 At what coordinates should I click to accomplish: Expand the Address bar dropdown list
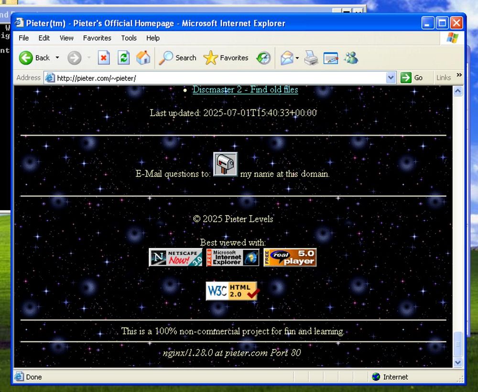coord(391,78)
